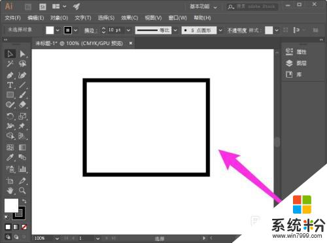Open the 属性 properties panel
This screenshot has height=243, width=327.
click(x=296, y=52)
